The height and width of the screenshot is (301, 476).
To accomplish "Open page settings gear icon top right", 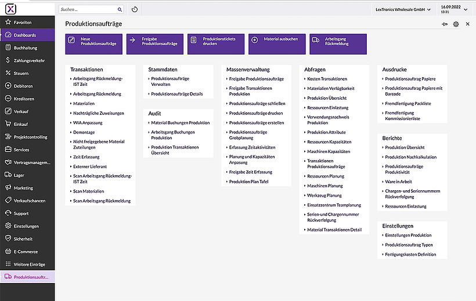I will [x=456, y=24].
